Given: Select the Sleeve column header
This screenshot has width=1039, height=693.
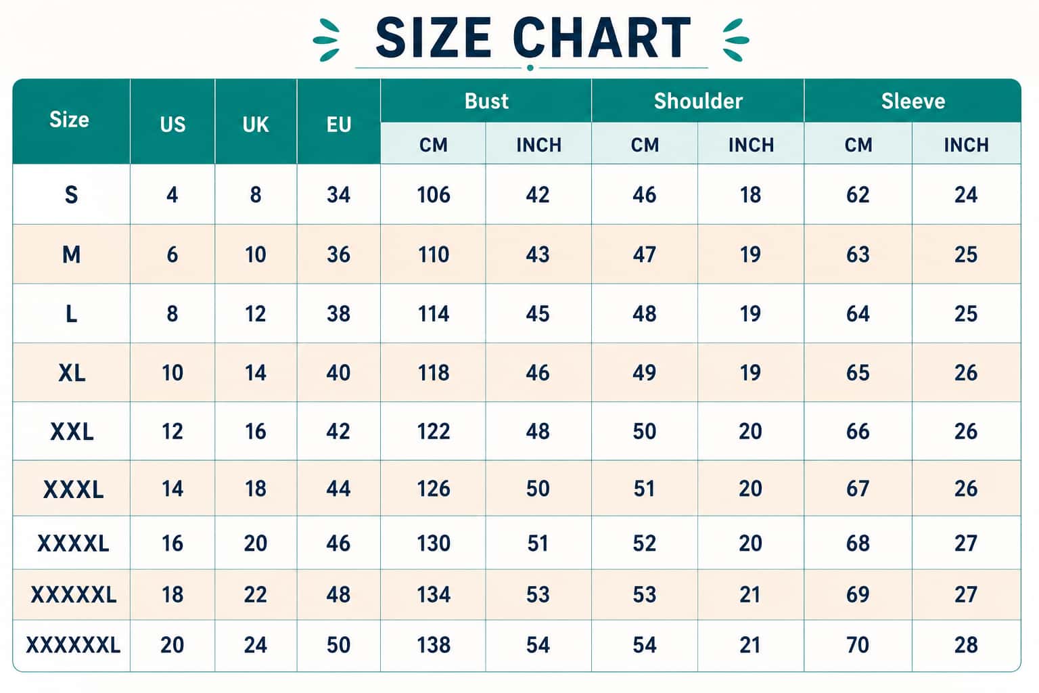Looking at the screenshot, I should (913, 101).
